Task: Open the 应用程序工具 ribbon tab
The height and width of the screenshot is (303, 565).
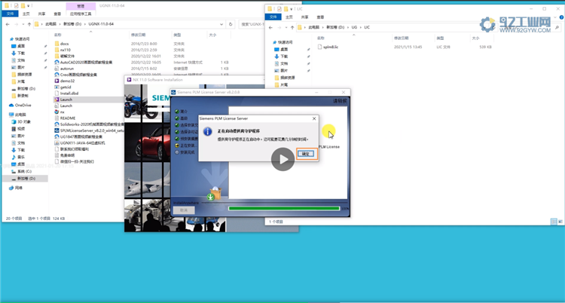Action: click(x=81, y=14)
